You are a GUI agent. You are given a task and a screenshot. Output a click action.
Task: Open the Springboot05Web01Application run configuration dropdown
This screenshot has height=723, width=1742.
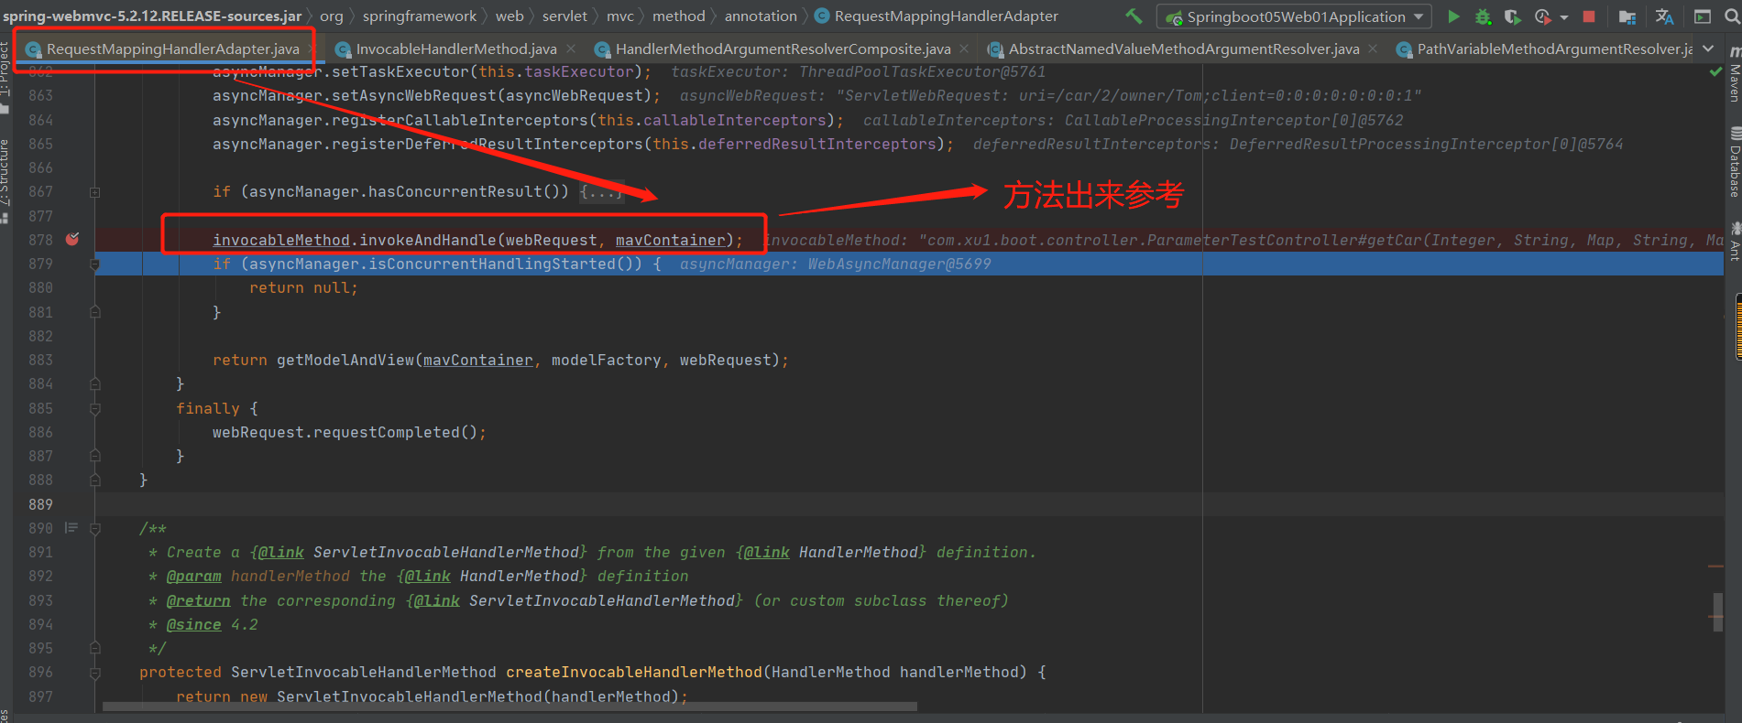point(1294,16)
